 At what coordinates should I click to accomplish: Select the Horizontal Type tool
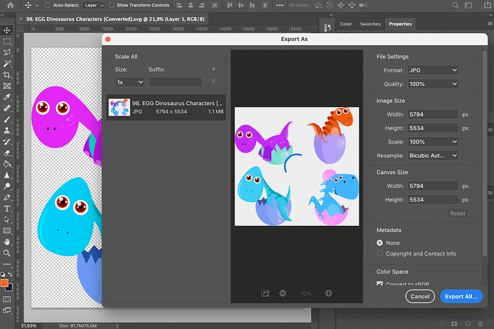[x=7, y=209]
